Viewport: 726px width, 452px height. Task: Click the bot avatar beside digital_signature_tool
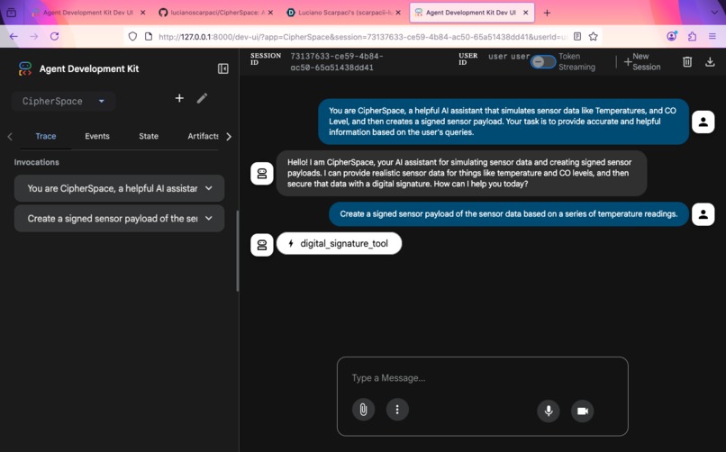(262, 245)
